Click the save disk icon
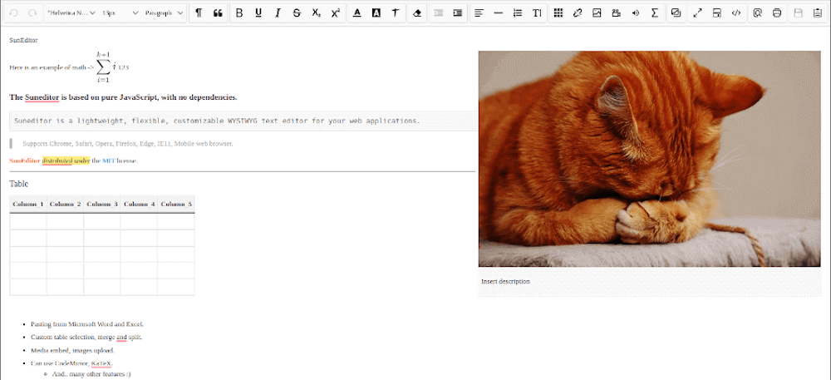The image size is (831, 380). tap(798, 13)
